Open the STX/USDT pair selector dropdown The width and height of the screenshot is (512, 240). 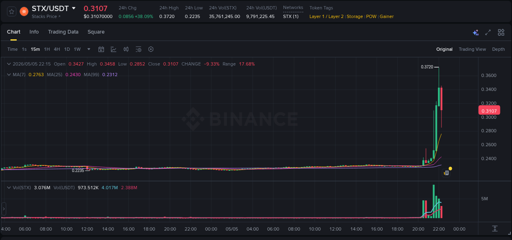[74, 8]
